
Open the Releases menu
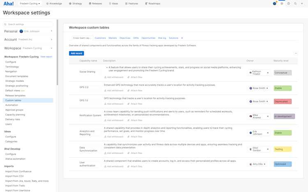[95, 4]
